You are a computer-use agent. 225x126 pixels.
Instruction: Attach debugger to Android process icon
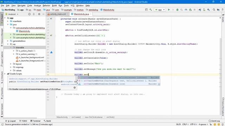pyautogui.click(x=191, y=10)
